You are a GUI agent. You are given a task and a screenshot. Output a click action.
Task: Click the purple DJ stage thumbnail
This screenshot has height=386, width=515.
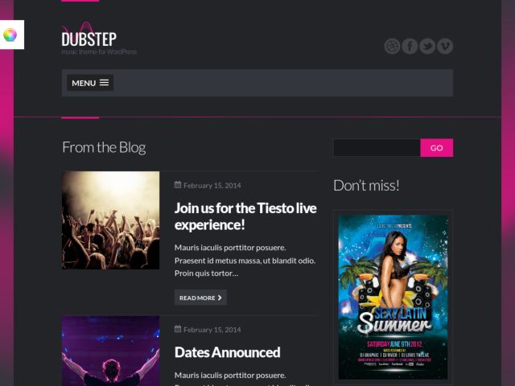point(111,351)
